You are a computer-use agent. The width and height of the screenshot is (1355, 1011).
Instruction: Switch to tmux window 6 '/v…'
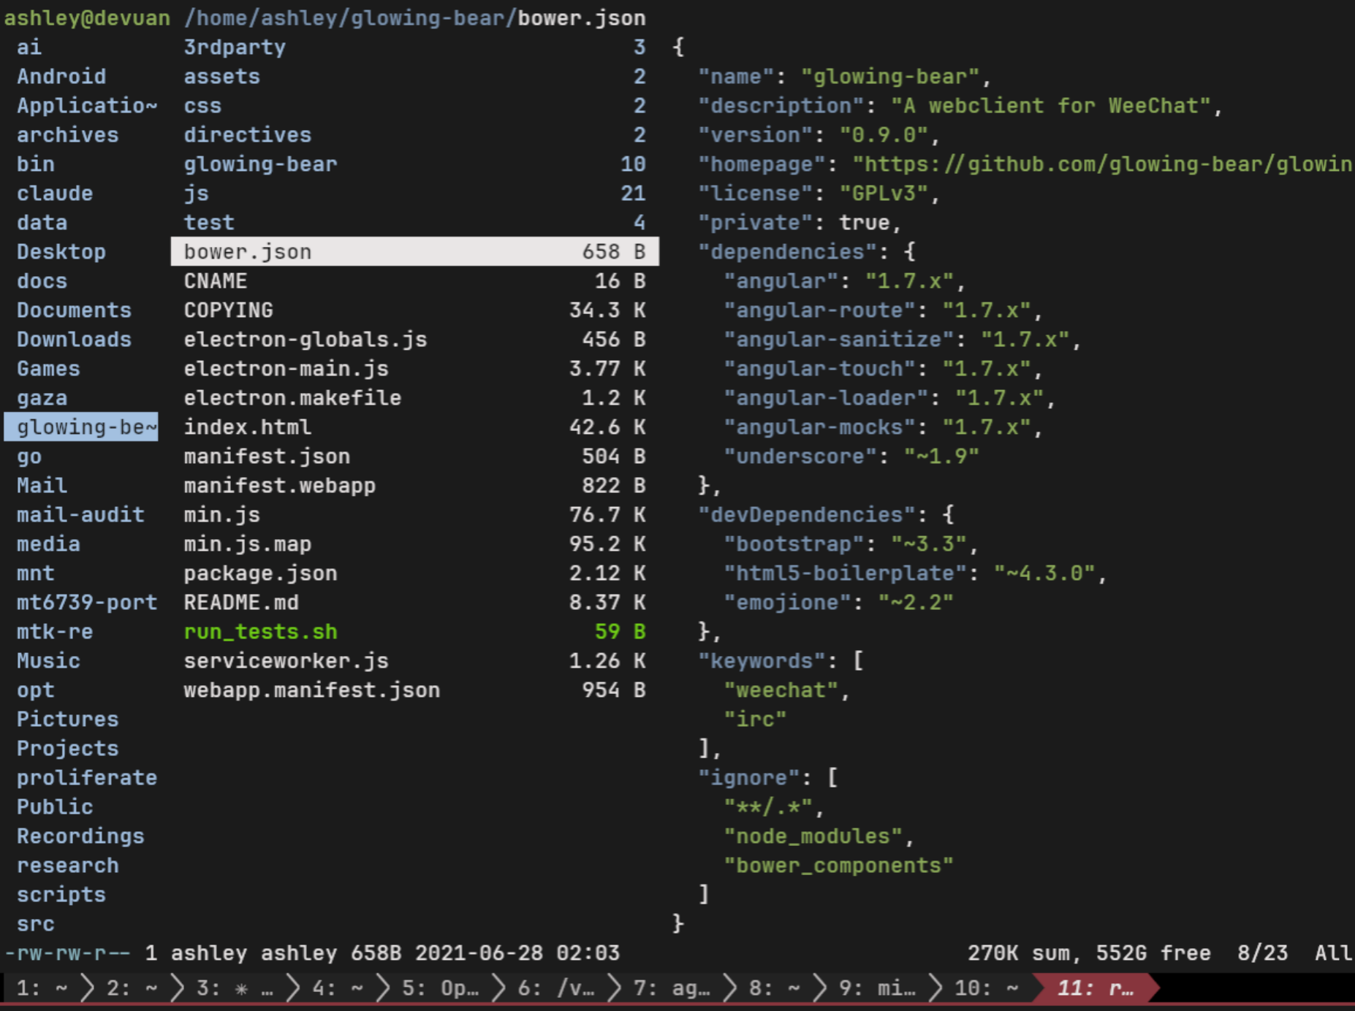point(556,988)
